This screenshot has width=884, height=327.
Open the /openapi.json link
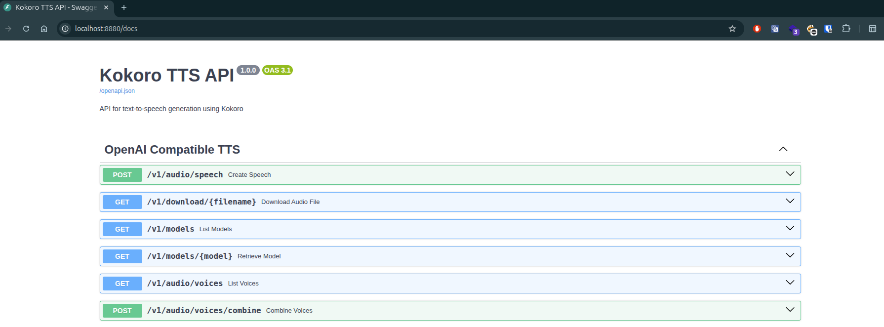pyautogui.click(x=117, y=91)
